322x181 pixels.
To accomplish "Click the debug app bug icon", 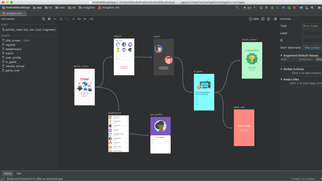I will [272, 8].
